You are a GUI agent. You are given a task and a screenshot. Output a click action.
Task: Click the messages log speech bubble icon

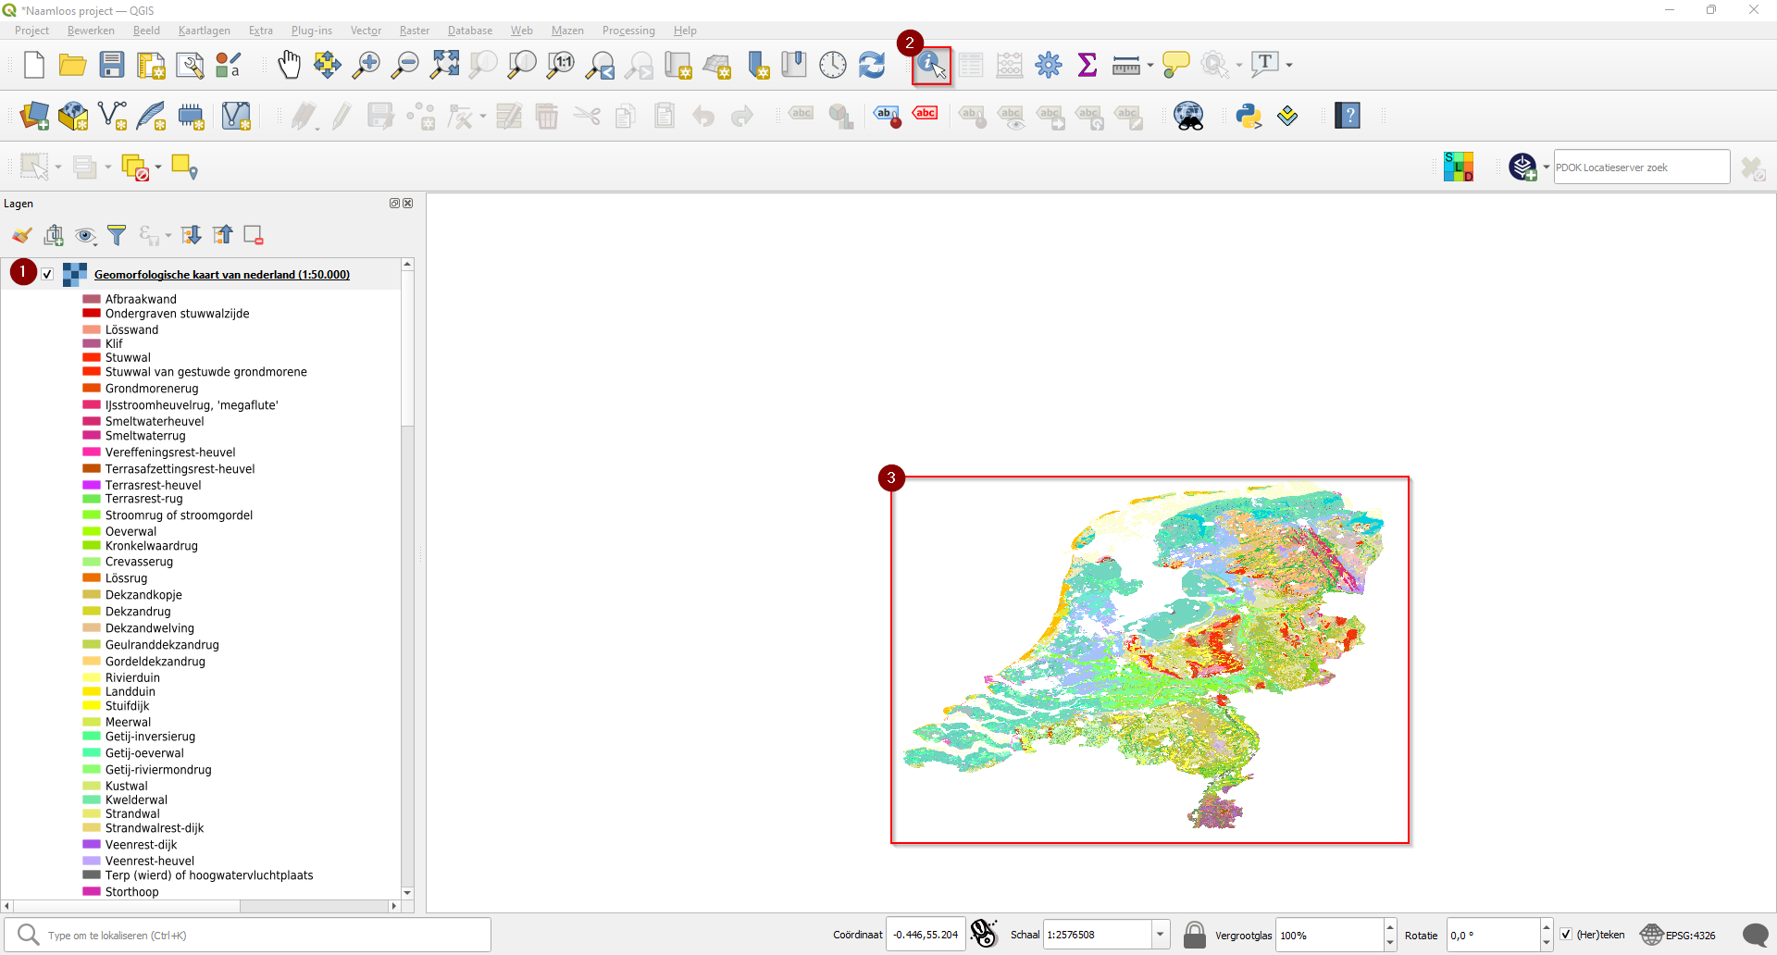click(1755, 935)
